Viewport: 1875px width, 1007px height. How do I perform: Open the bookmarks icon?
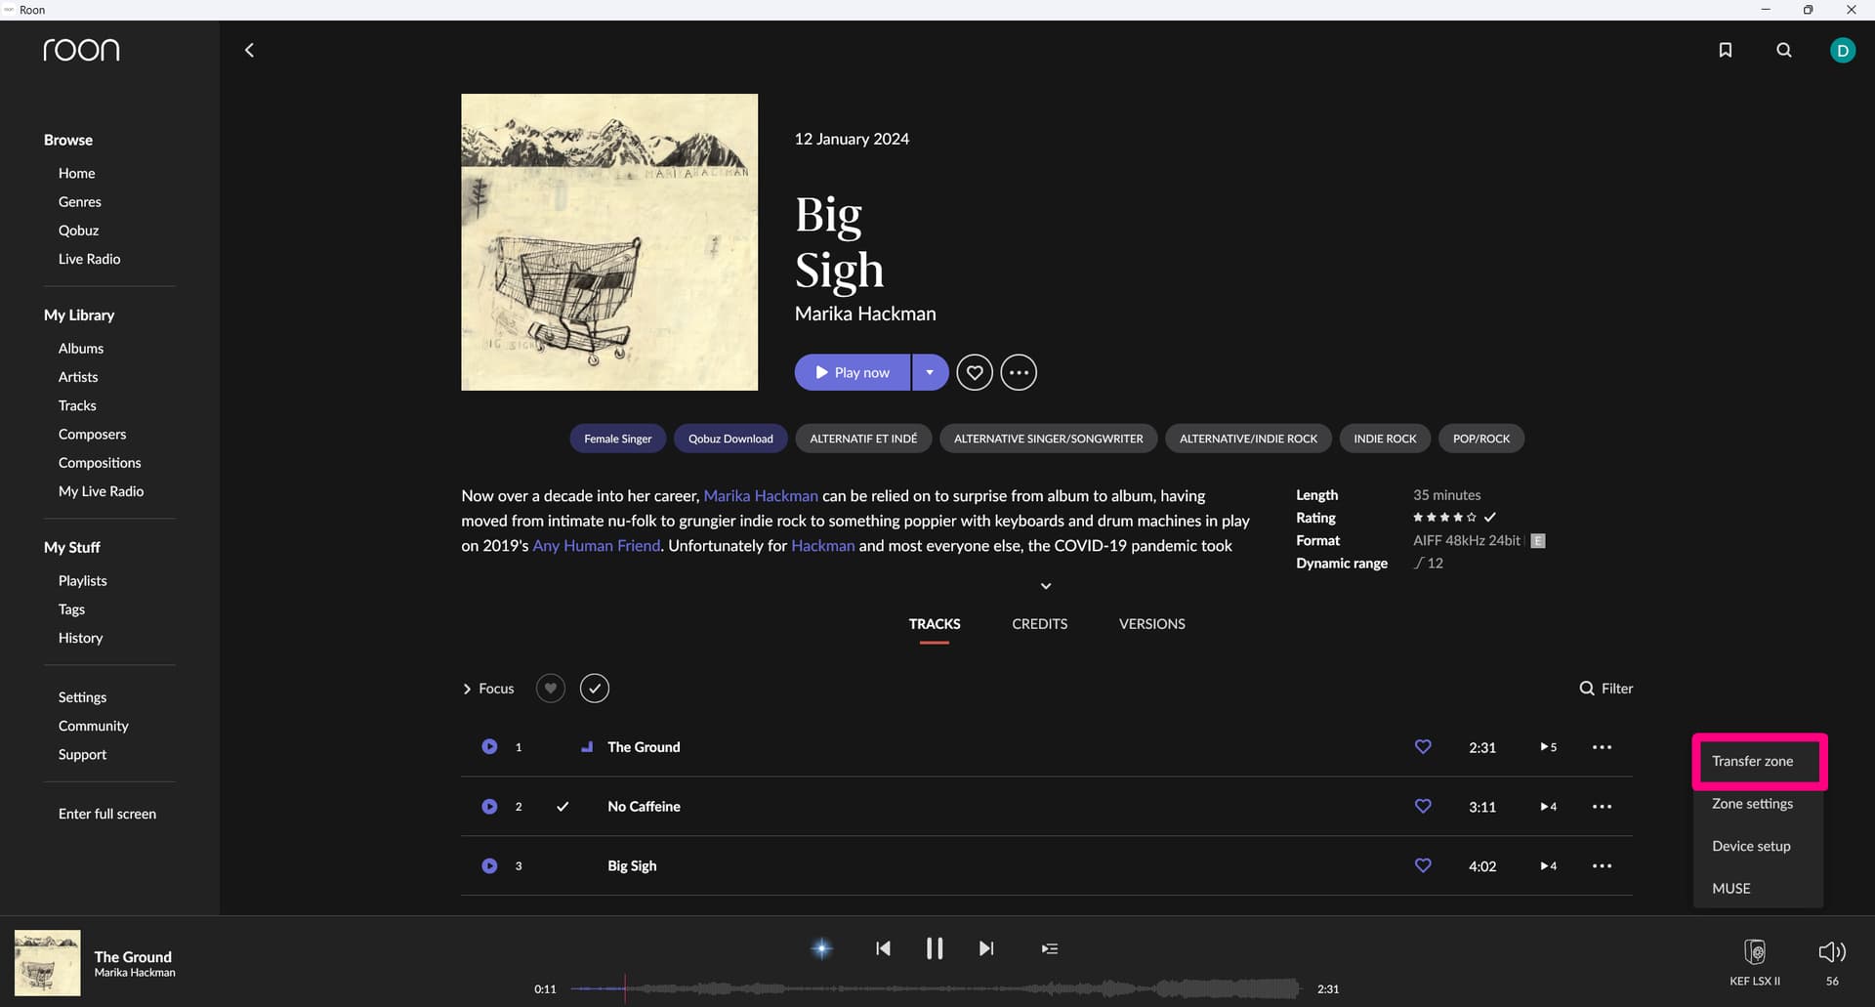(x=1726, y=50)
